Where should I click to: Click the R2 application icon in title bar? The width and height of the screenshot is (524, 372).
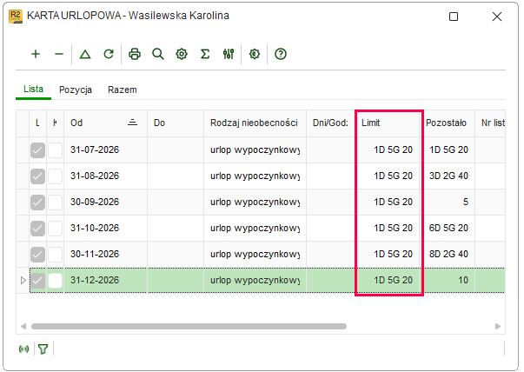[16, 17]
